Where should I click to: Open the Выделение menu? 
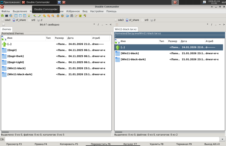tap(20, 11)
